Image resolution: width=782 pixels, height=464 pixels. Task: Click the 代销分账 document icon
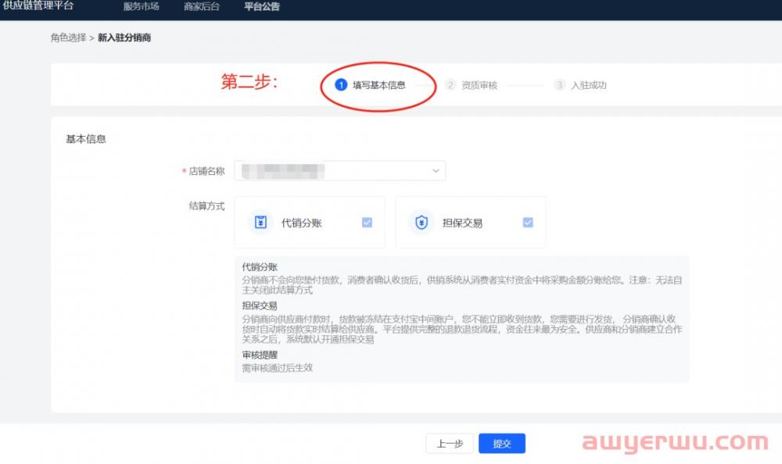click(x=261, y=223)
